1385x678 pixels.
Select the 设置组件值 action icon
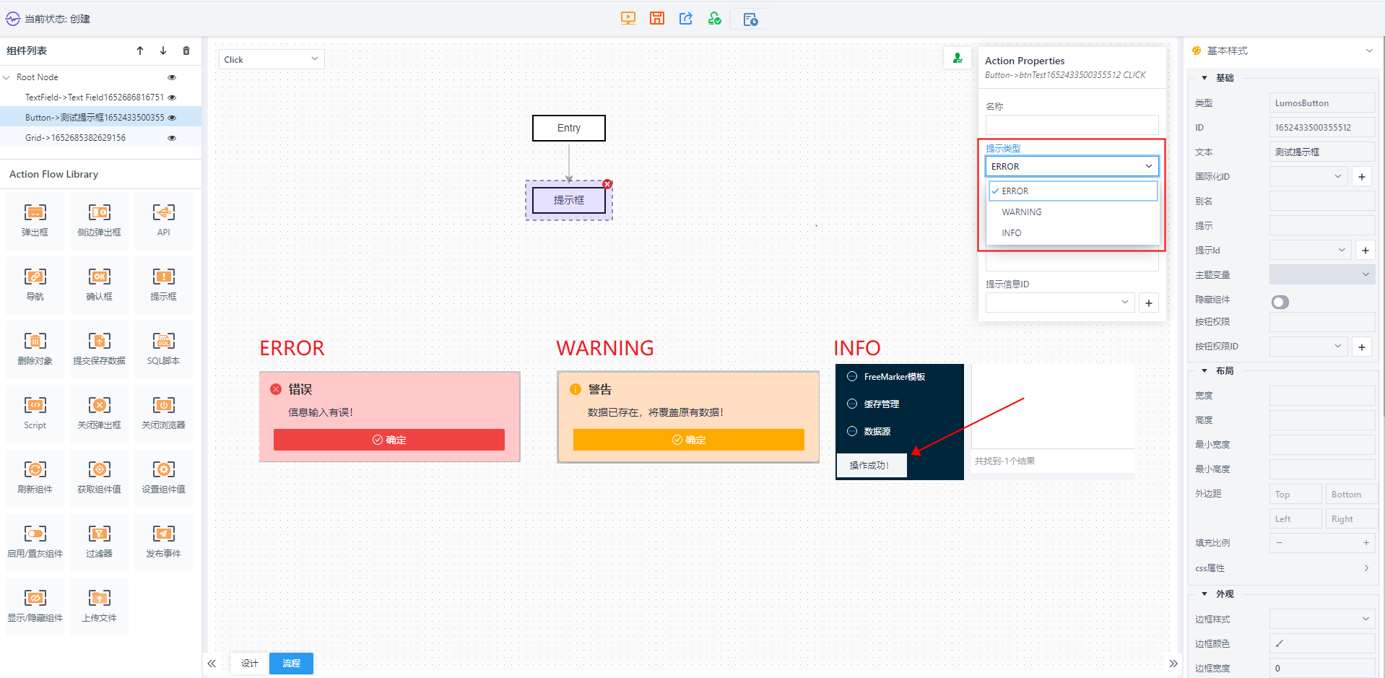(x=164, y=469)
